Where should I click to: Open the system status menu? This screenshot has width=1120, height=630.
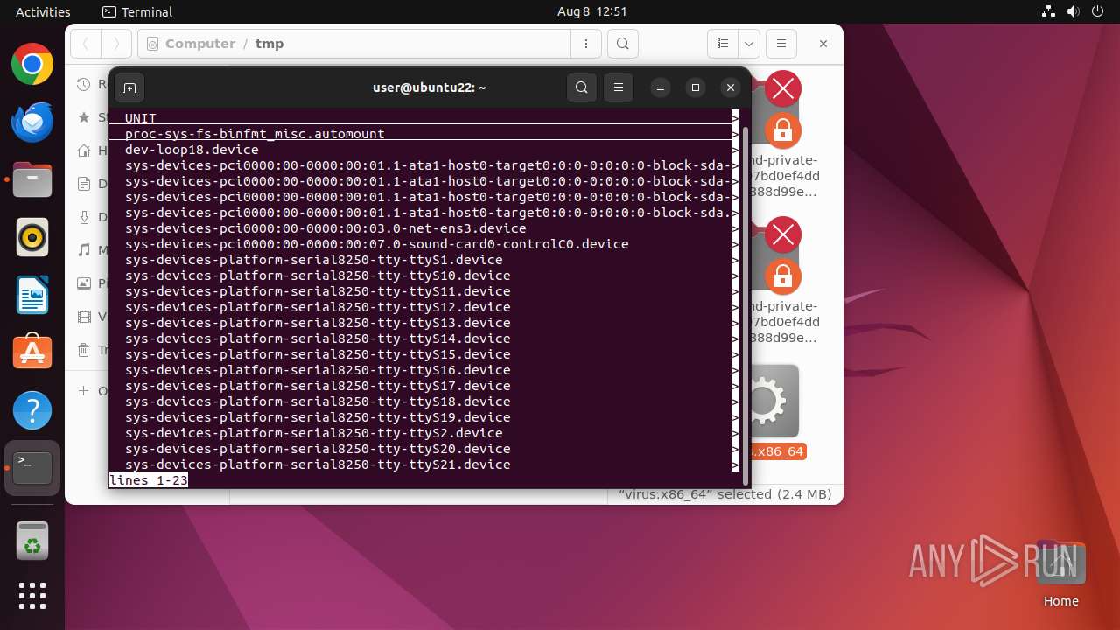pos(1073,11)
